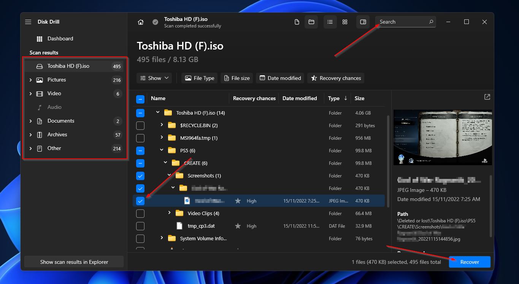This screenshot has width=519, height=284.
Task: Click the preview panel vertical scrollbar
Action: pos(491,206)
